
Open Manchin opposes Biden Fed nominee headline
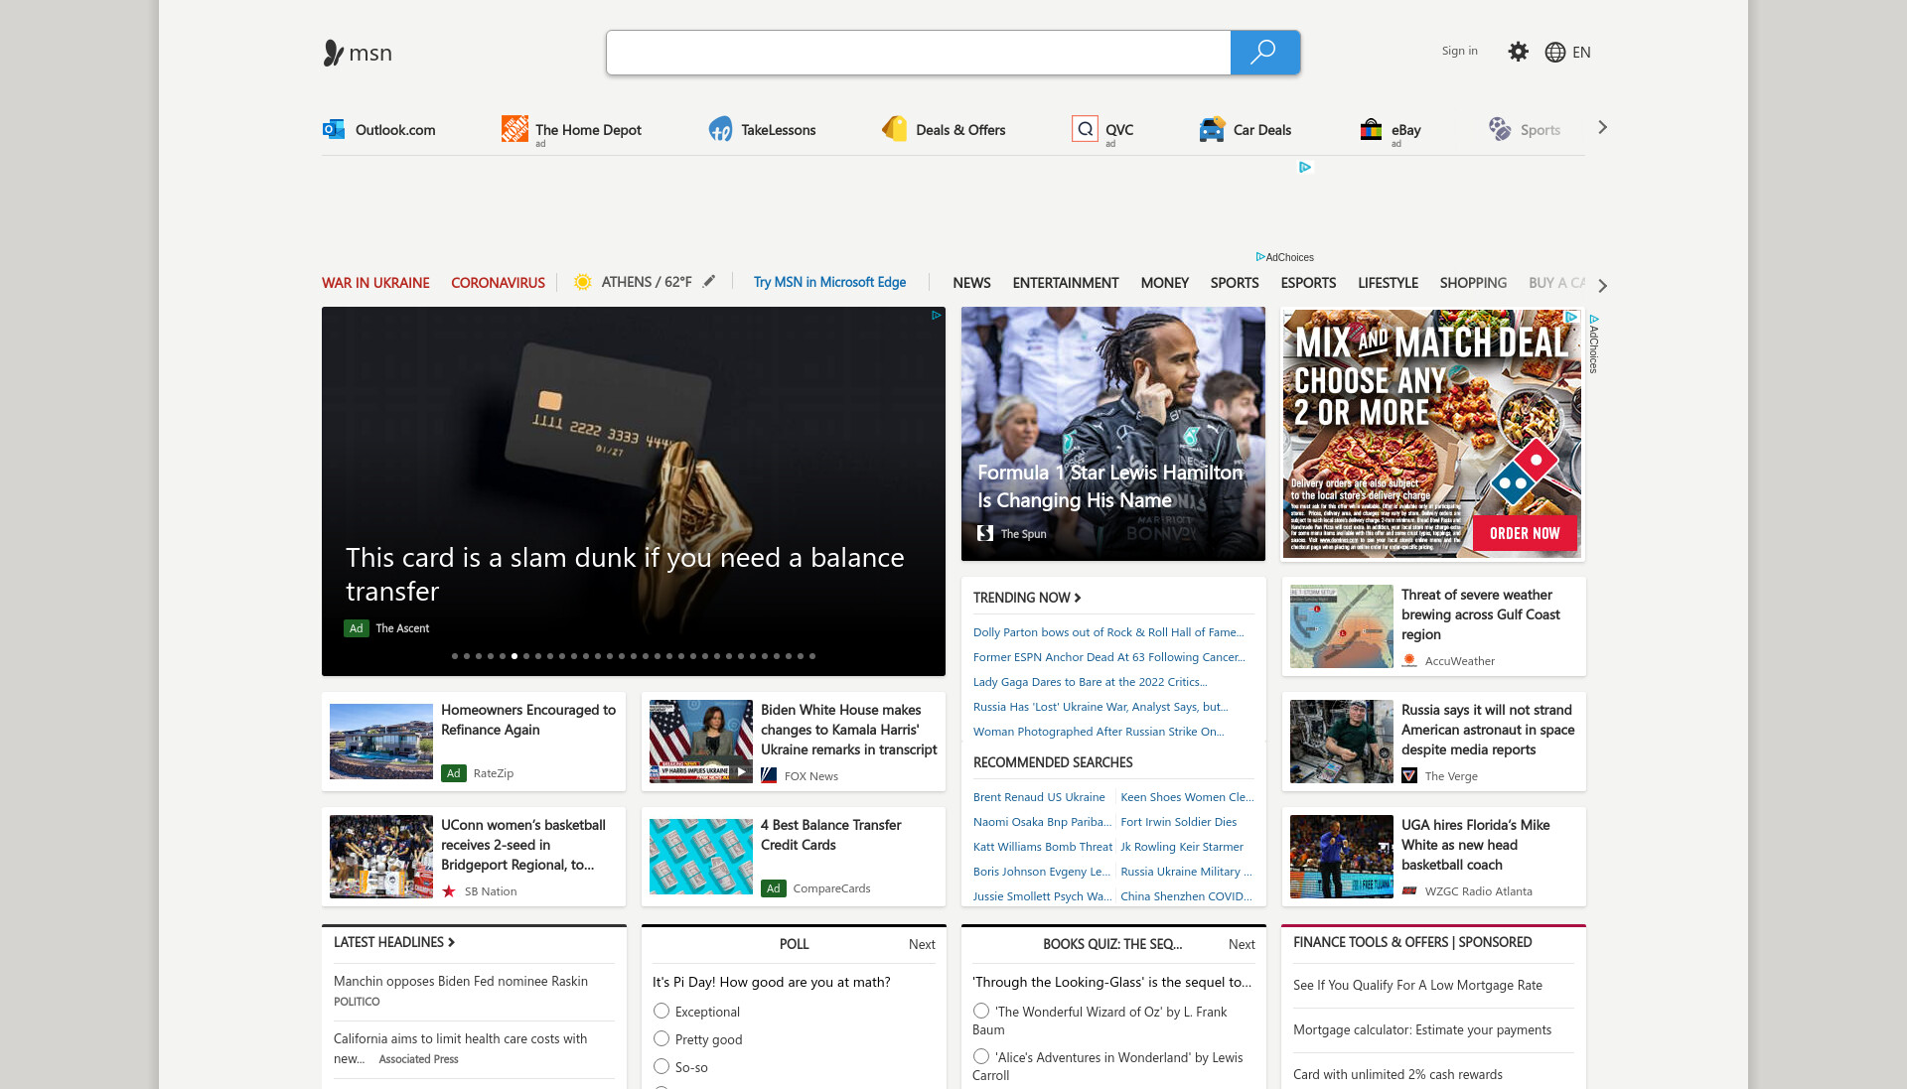point(461,981)
